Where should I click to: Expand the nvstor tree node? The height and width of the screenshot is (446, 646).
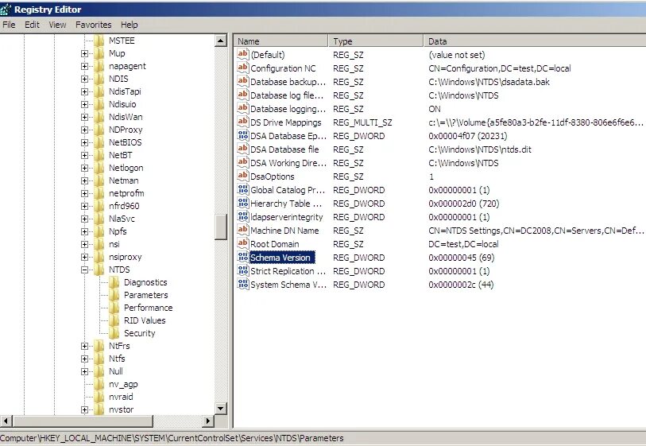(84, 409)
